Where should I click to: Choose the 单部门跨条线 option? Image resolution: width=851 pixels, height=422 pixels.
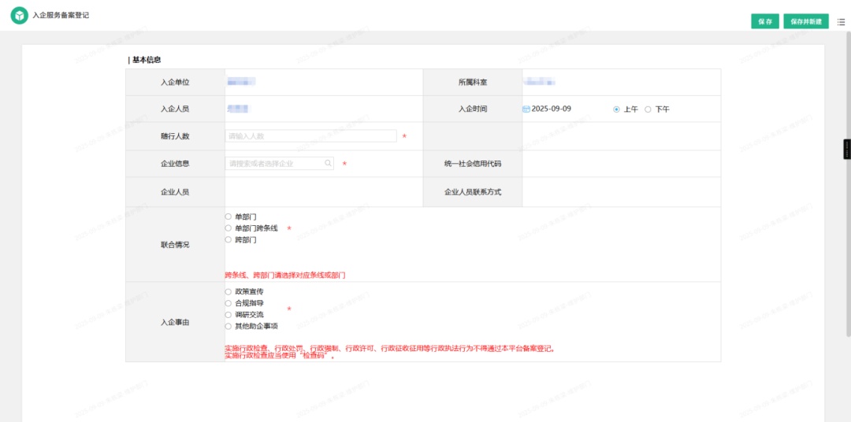[229, 228]
